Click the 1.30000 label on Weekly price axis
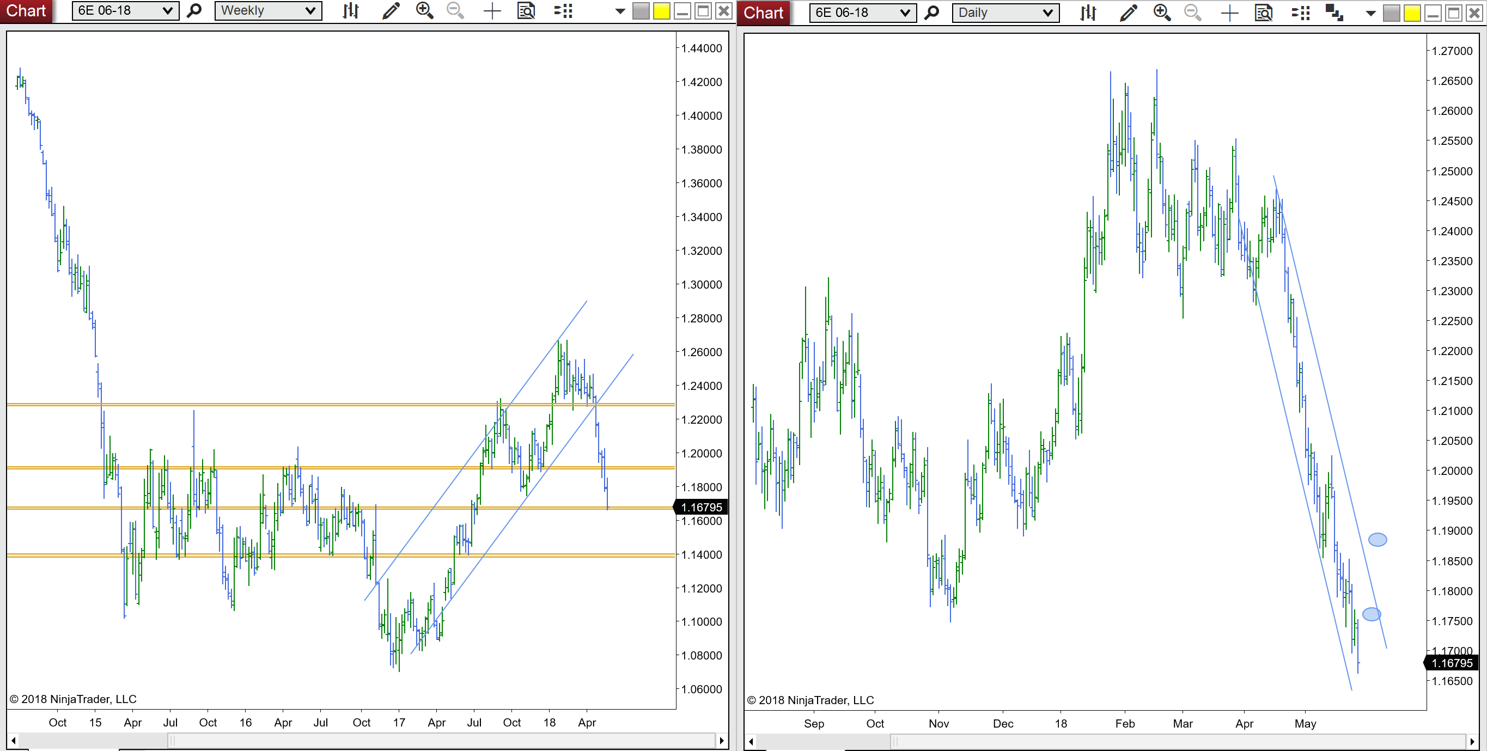1487x751 pixels. (702, 284)
